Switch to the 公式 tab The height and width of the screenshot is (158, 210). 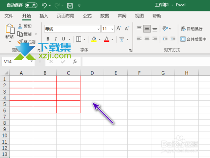click(x=87, y=16)
